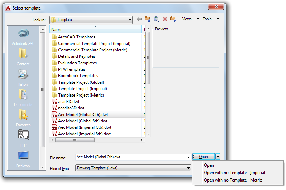Viewport: 286px width, 190px height.
Task: Open the Favorites shortcut
Action: coord(23,118)
